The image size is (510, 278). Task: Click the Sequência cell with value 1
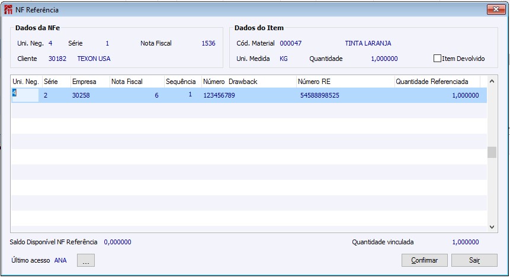tap(190, 95)
